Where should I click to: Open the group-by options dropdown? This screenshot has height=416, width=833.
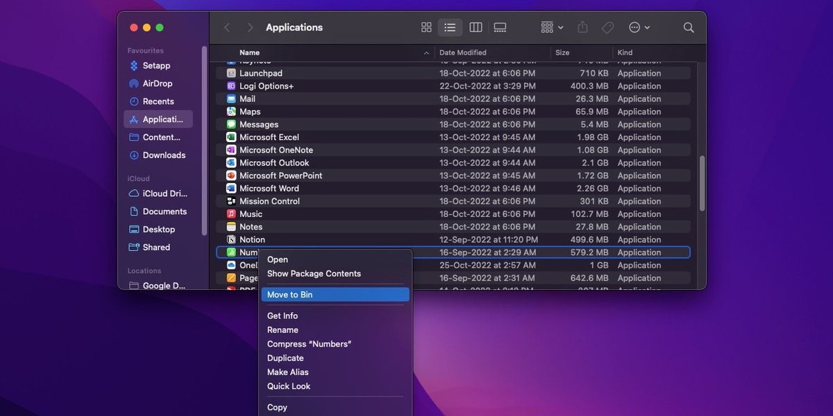click(553, 28)
